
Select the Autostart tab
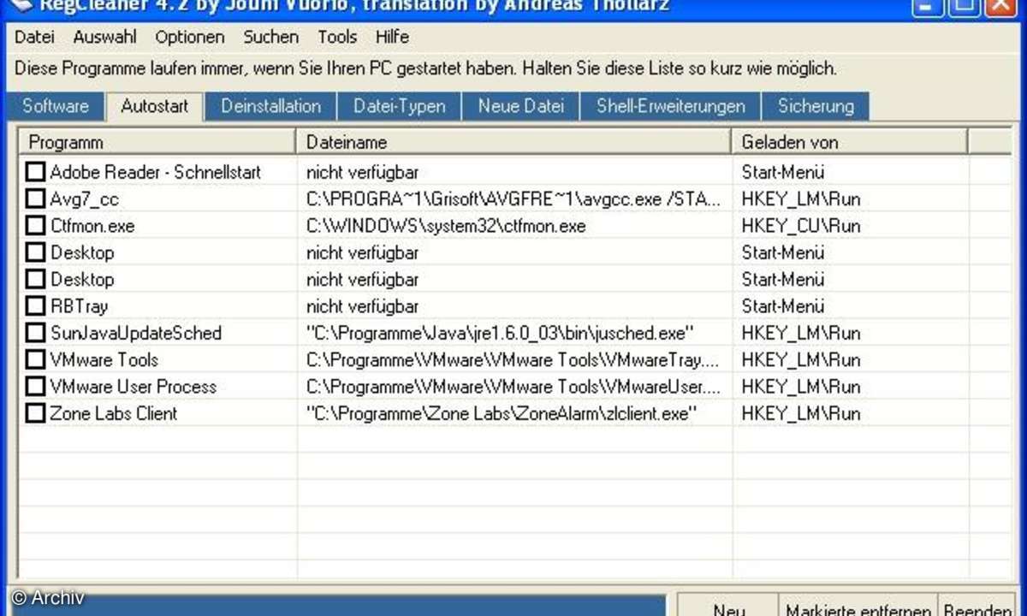tap(154, 106)
